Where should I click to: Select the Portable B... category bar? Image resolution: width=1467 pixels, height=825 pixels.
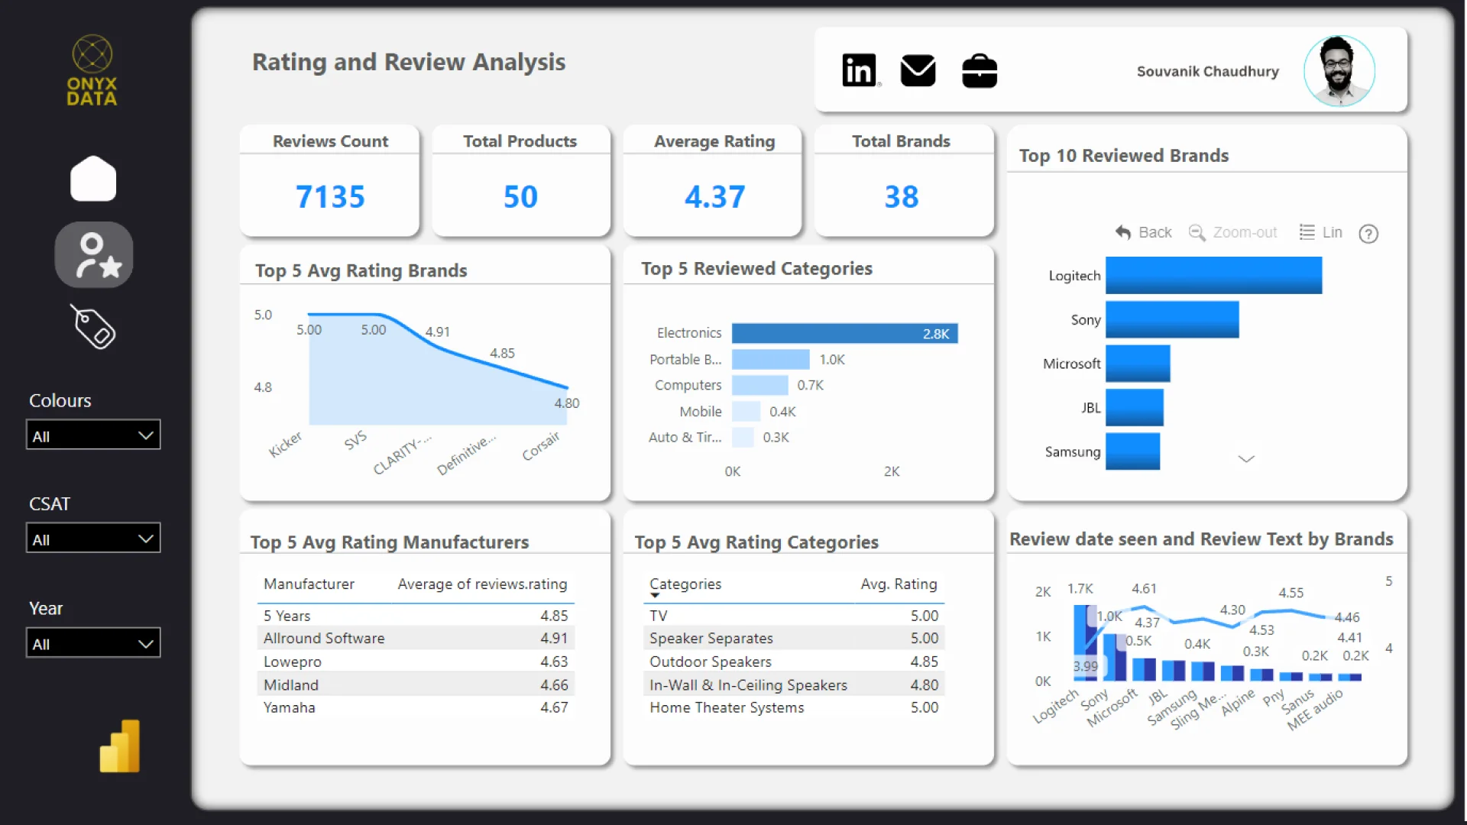[770, 359]
